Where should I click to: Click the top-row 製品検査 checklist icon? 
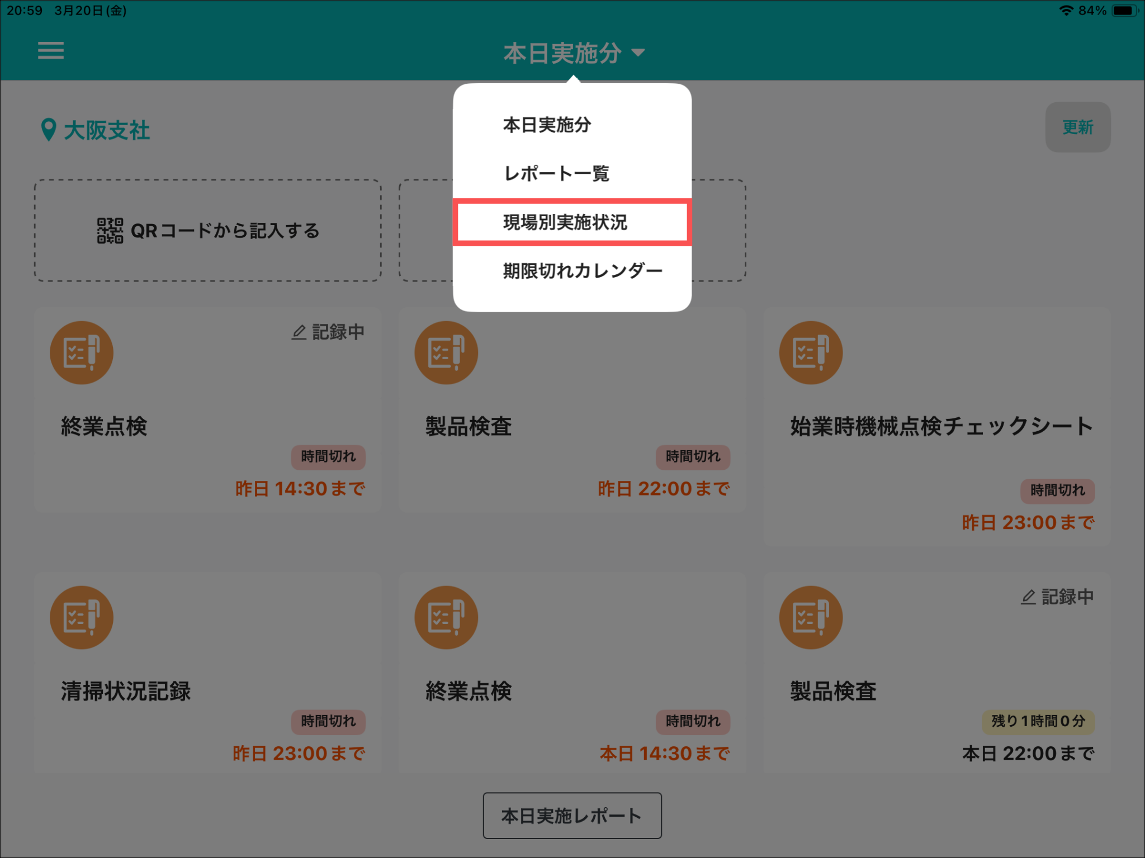pos(446,352)
